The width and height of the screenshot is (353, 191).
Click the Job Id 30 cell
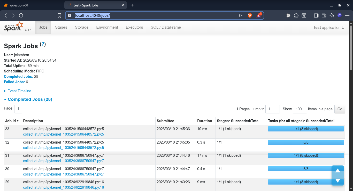coord(13,172)
